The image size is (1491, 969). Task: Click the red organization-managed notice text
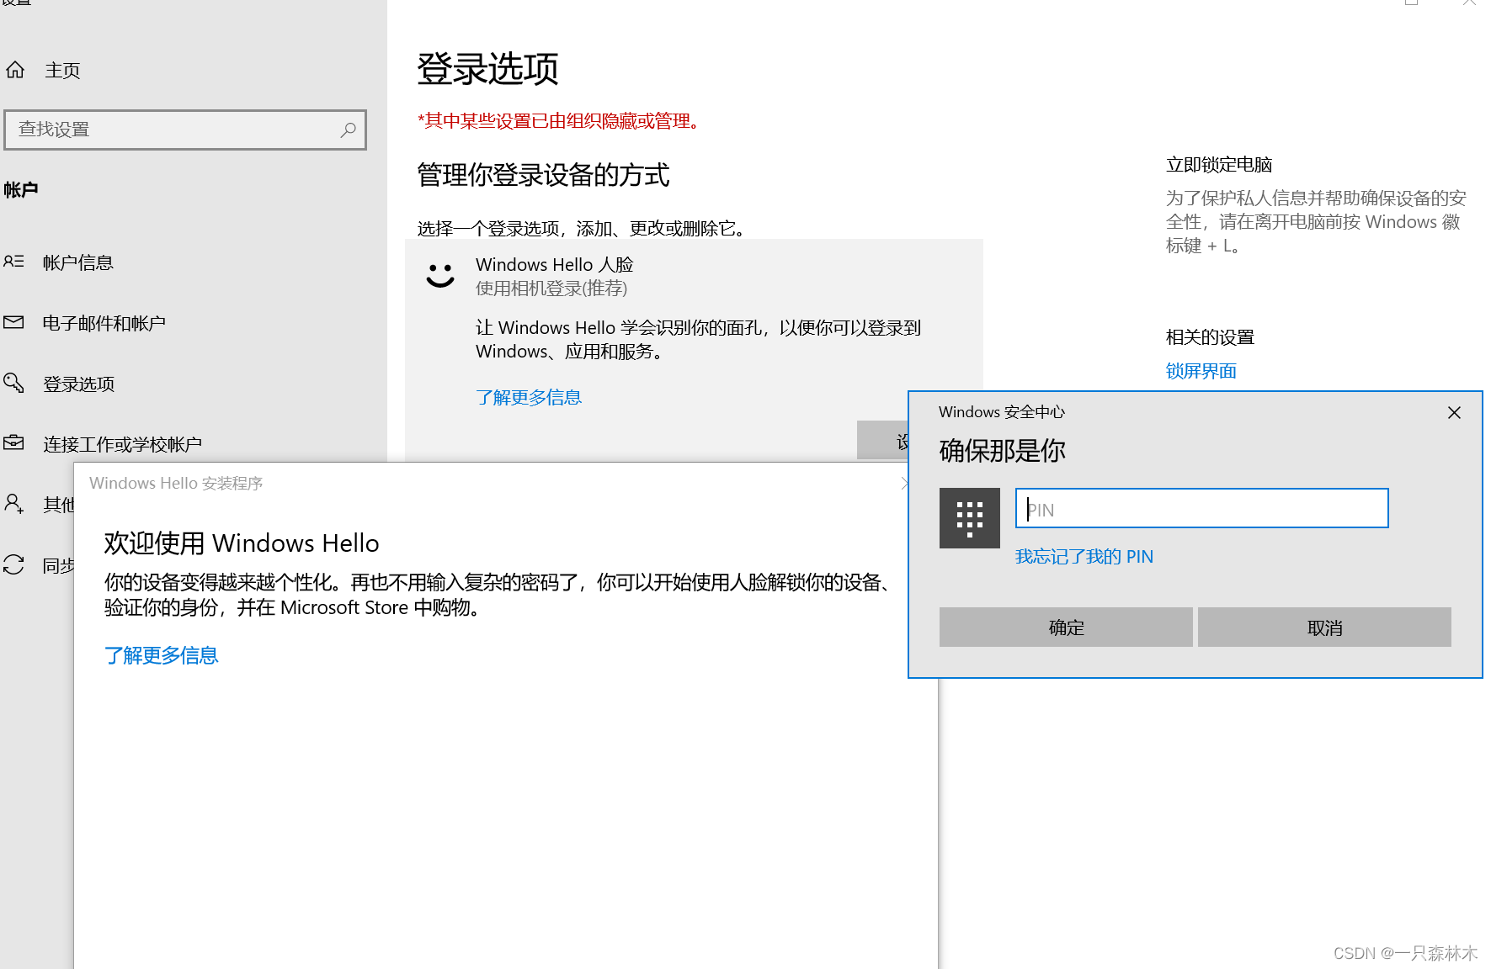click(x=560, y=121)
